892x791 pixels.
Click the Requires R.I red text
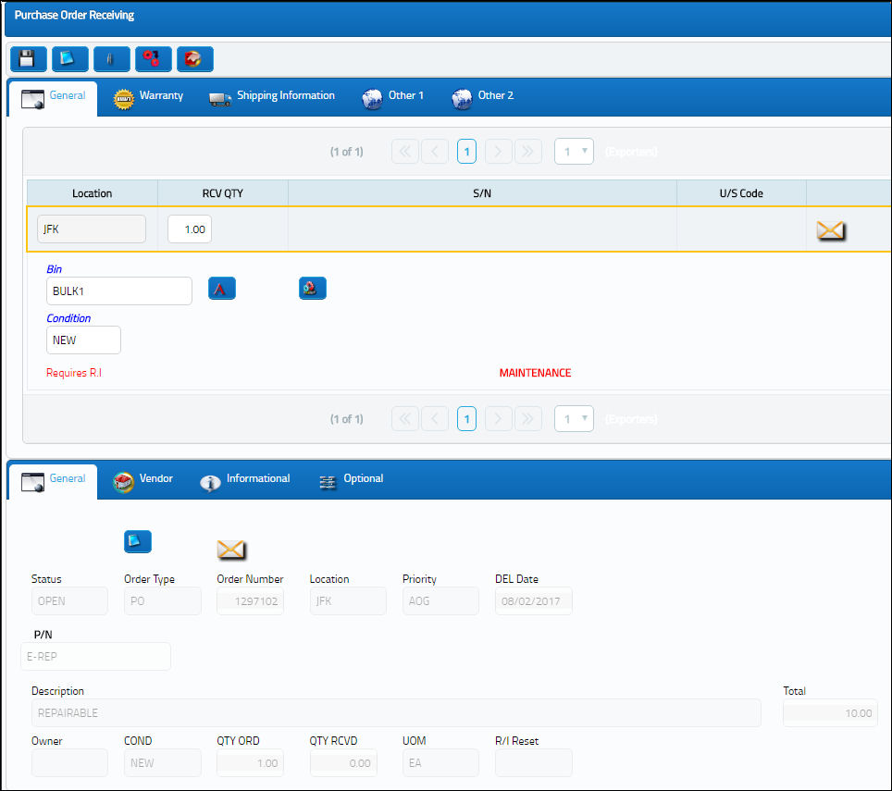(74, 373)
